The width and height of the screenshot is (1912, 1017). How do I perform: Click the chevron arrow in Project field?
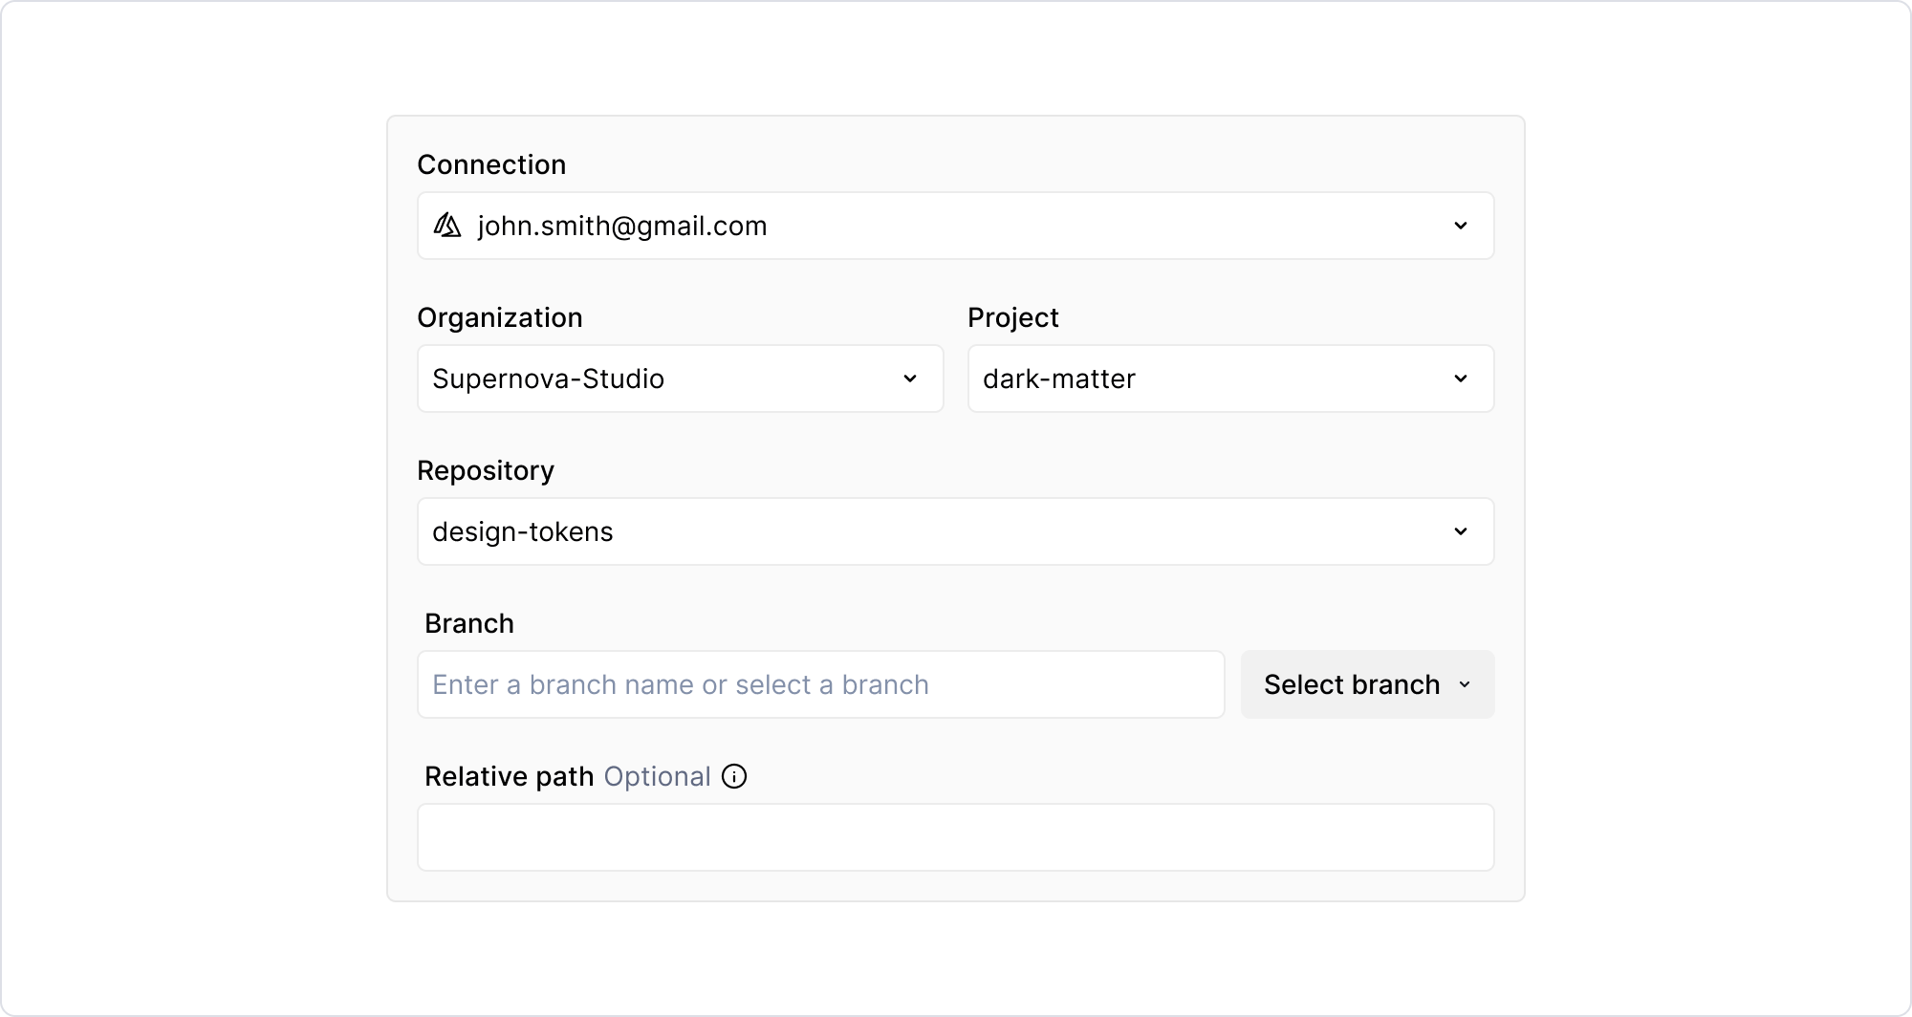pos(1460,379)
